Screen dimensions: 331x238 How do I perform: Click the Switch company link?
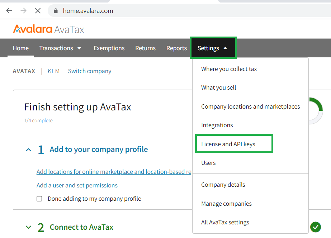click(x=90, y=71)
